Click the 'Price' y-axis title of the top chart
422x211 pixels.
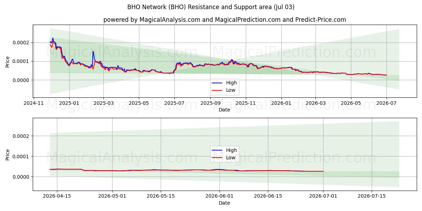(8, 61)
